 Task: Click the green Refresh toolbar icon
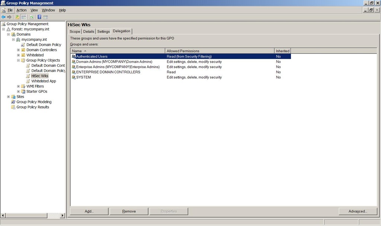(32, 17)
